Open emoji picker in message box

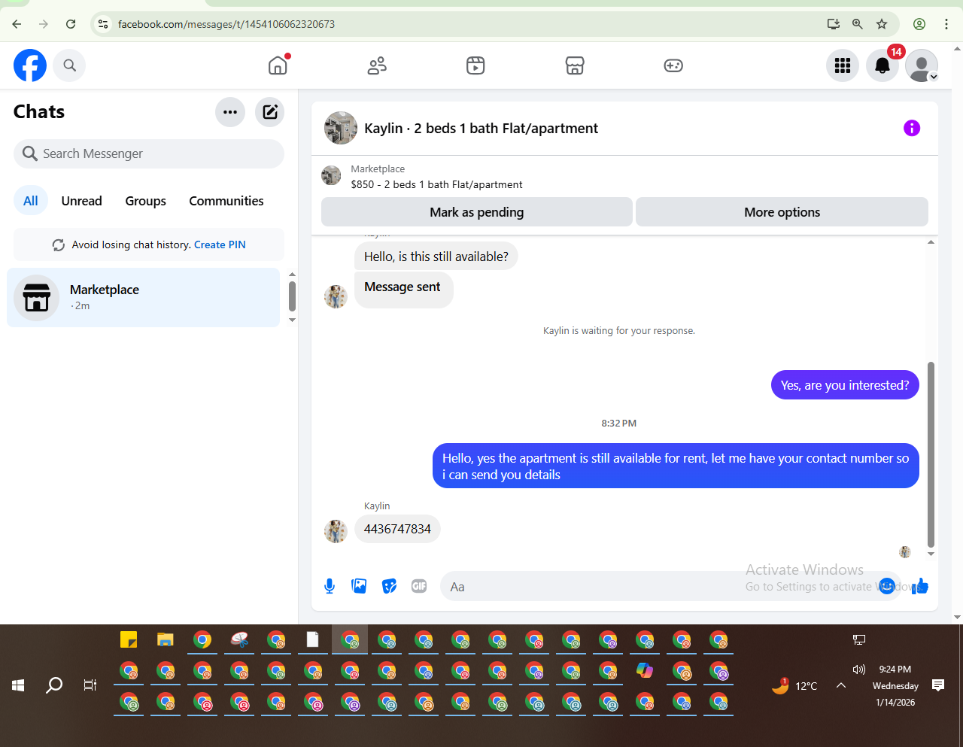887,586
